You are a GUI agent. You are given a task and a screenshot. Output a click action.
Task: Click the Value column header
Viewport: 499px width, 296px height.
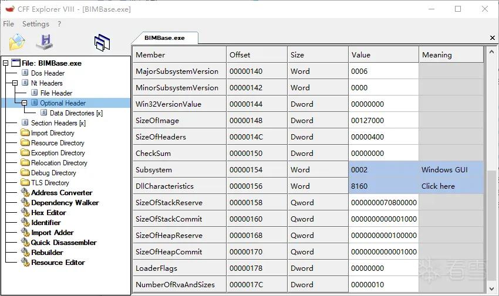[x=383, y=55]
